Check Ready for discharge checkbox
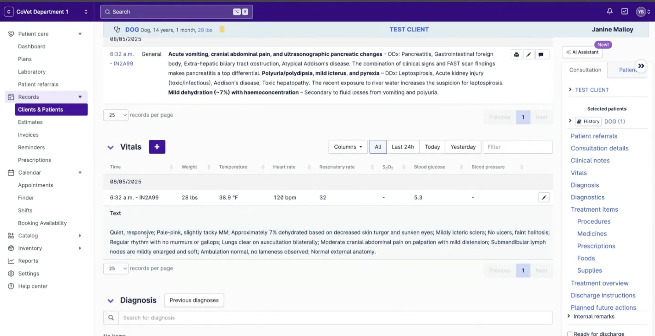 pos(570,334)
